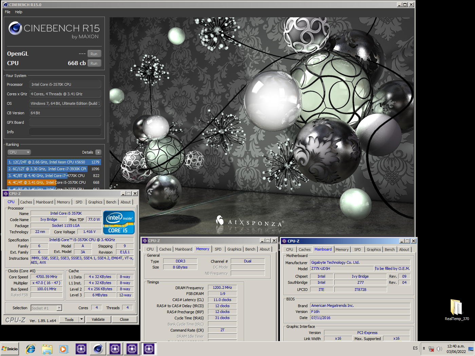This screenshot has width=475, height=356.
Task: Open the RealTemp_370 desktop folder
Action: (457, 310)
